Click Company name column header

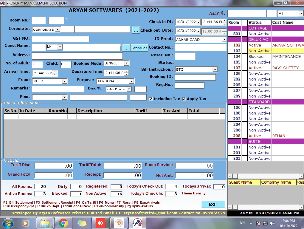coord(278,182)
